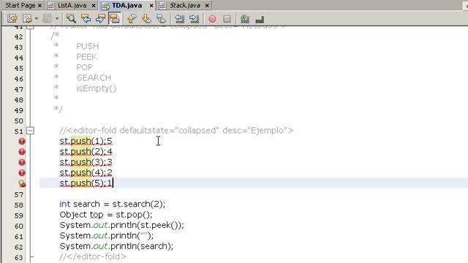Click the Go Back navigation icon
This screenshot has height=263, width=468.
coord(27,18)
